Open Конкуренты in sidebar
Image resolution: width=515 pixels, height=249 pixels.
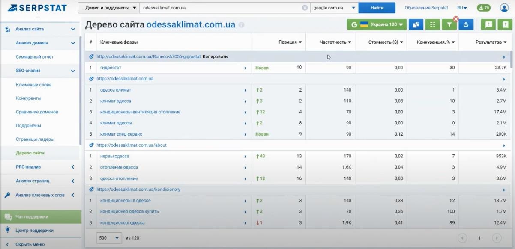point(28,98)
